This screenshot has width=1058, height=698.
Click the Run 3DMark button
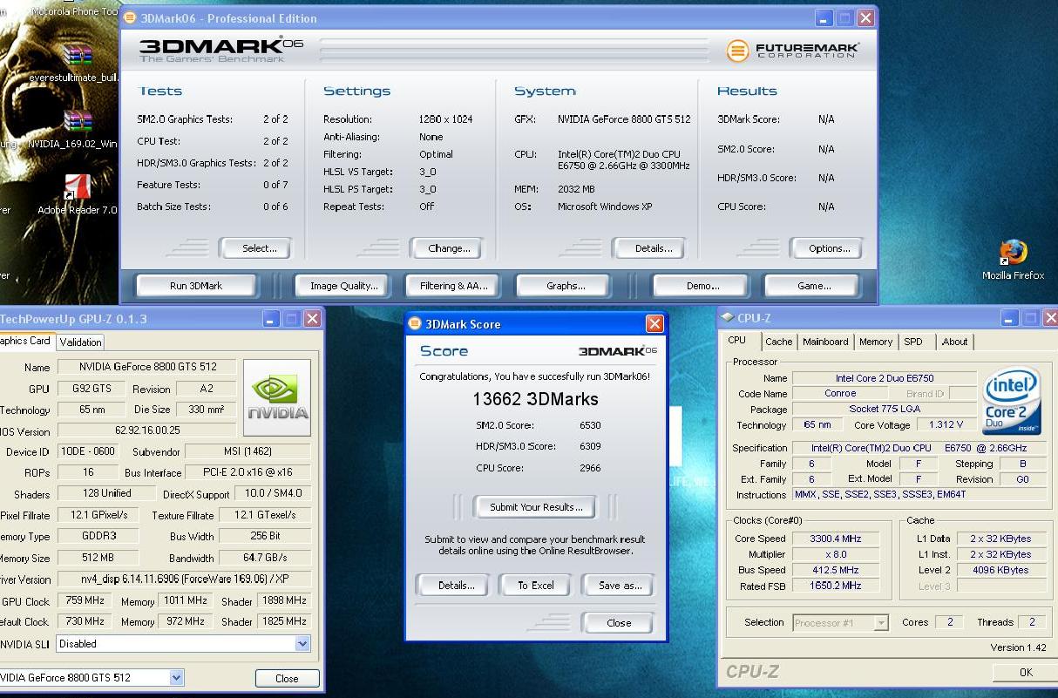click(x=196, y=286)
